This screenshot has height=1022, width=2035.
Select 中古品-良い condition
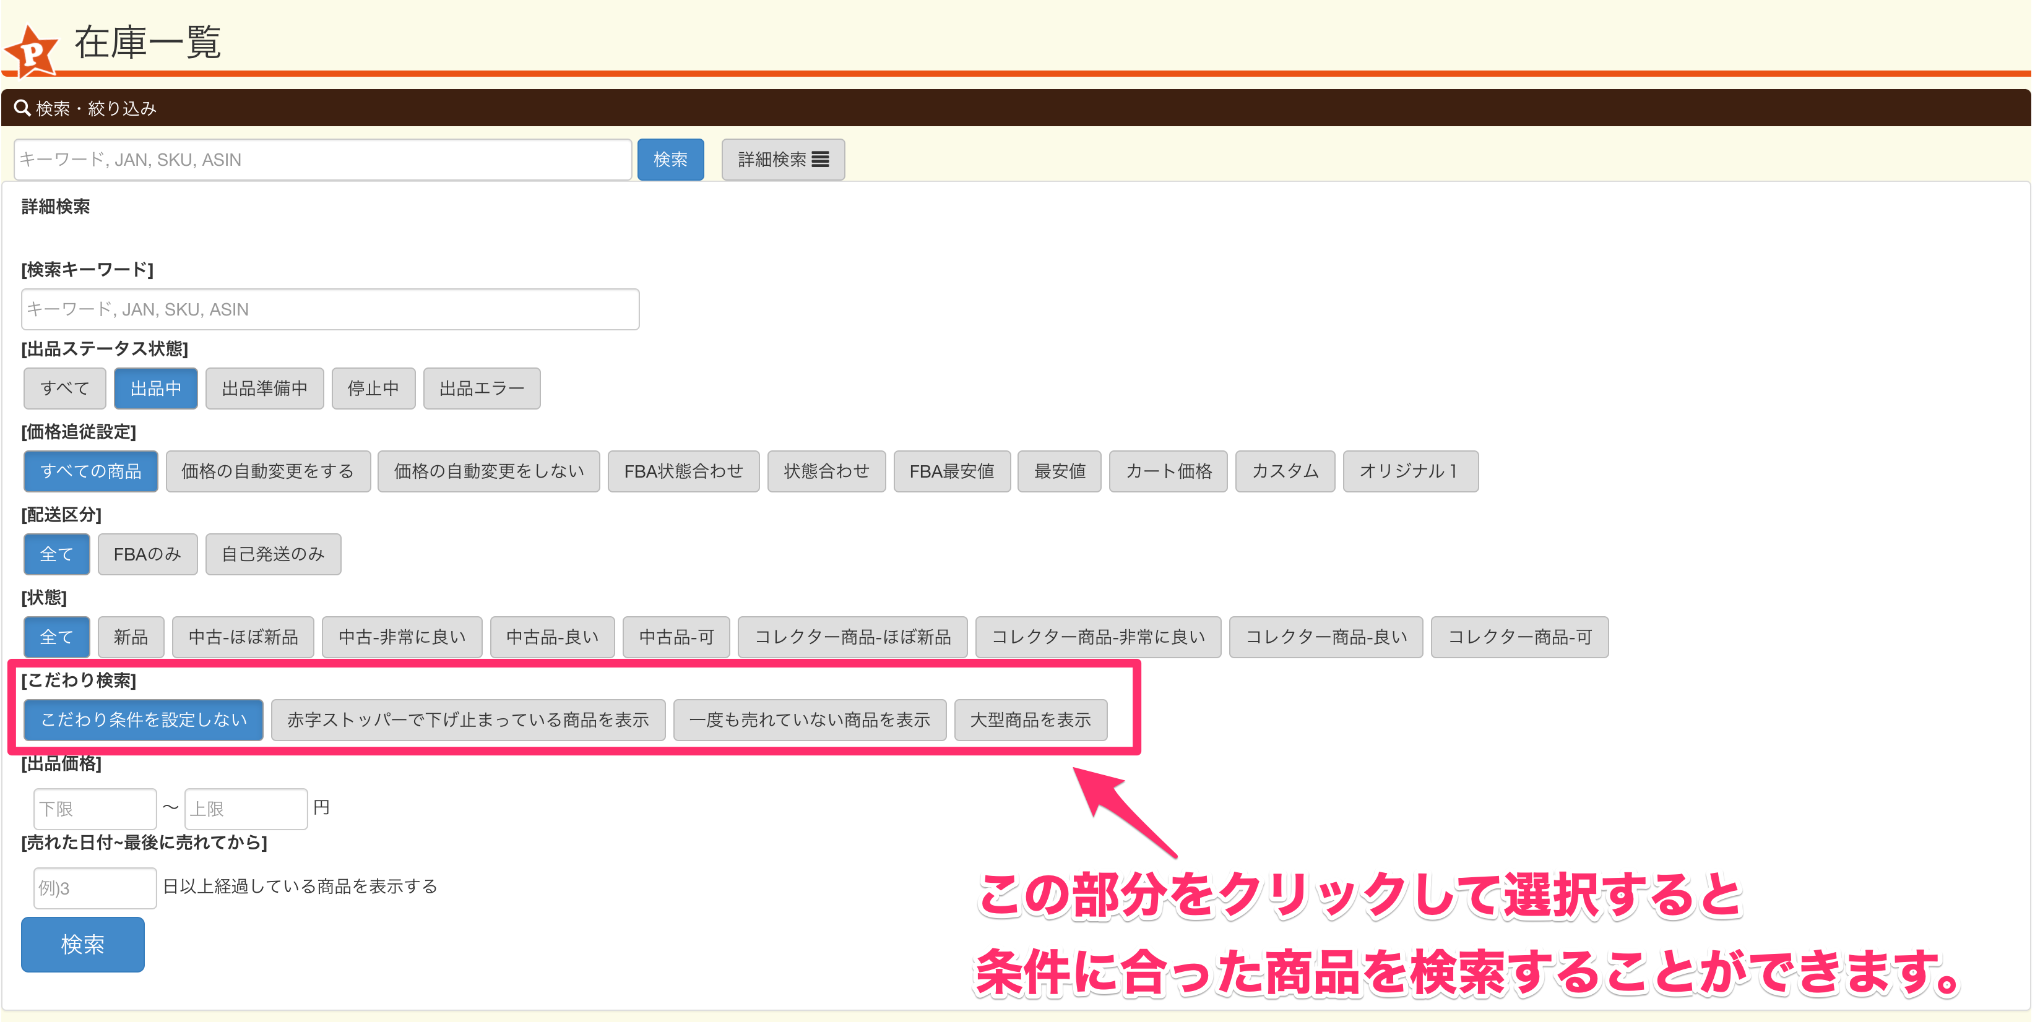click(x=552, y=637)
